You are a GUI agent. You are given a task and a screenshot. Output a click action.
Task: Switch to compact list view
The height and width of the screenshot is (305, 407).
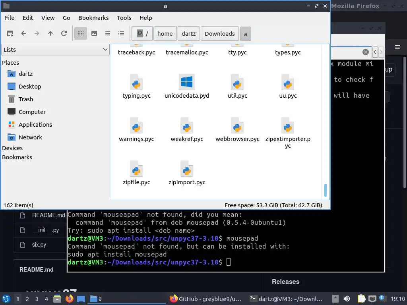coord(108,33)
